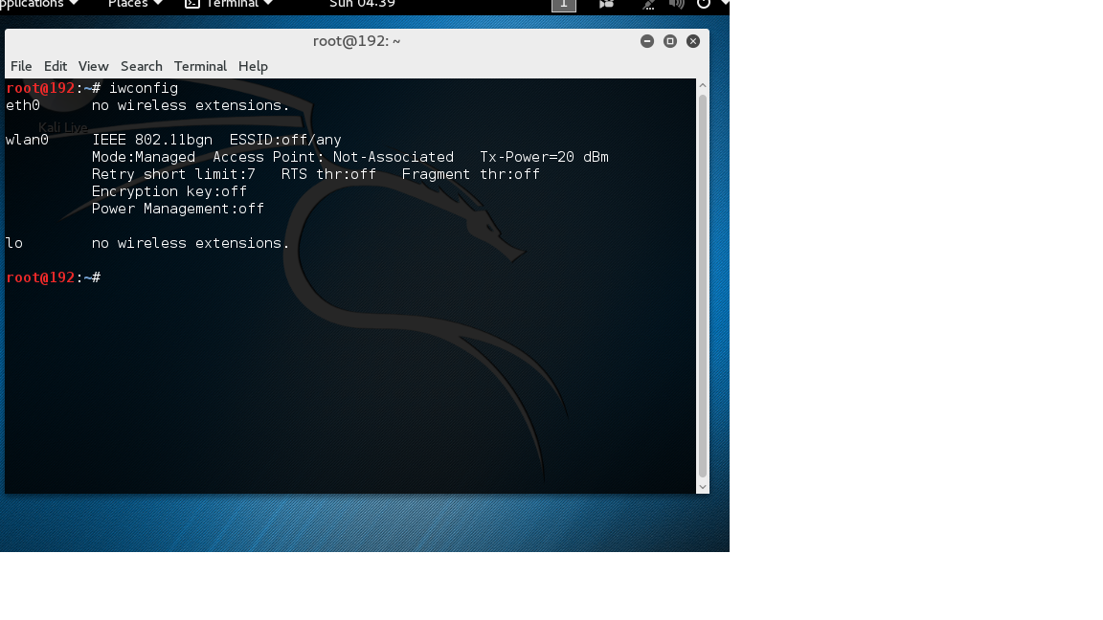The width and height of the screenshot is (1103, 620).
Task: Click the terminal scrollbar down arrow
Action: point(702,486)
